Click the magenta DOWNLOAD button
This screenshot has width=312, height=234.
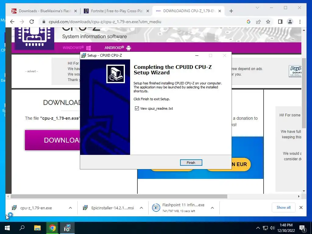coord(52,140)
